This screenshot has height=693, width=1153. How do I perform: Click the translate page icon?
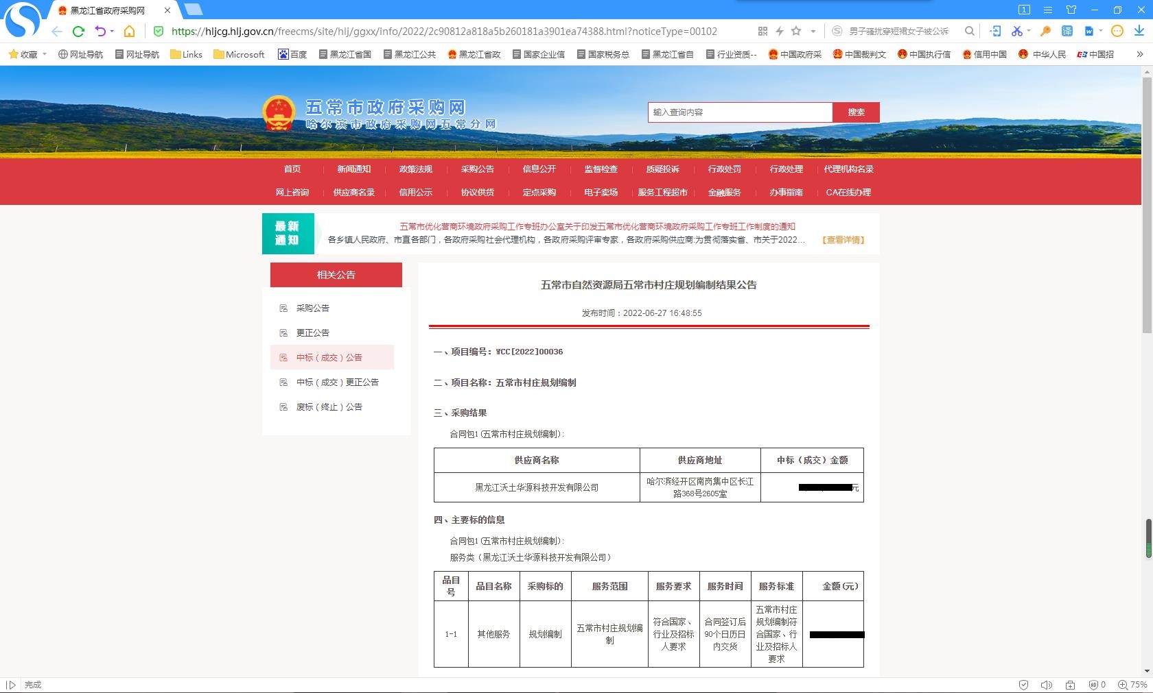1067,31
